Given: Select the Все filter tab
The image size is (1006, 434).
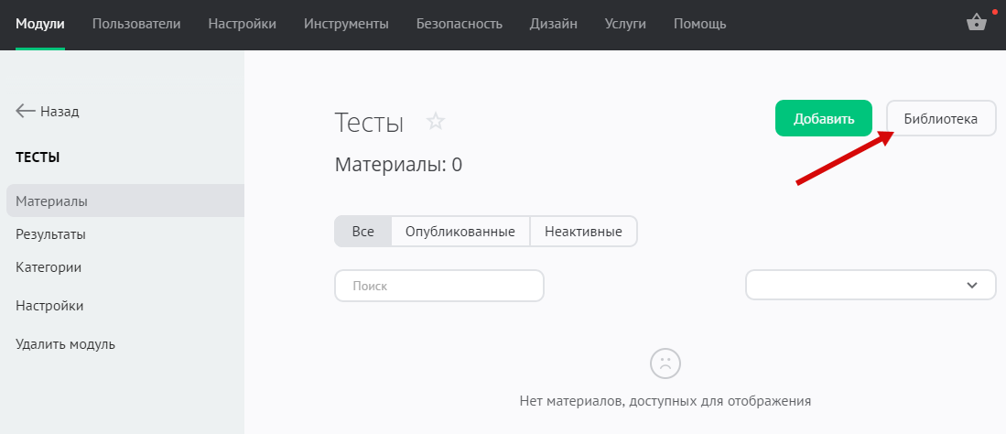Looking at the screenshot, I should tap(363, 232).
